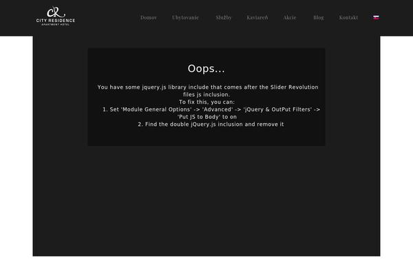The width and height of the screenshot is (413, 275).
Task: Go to the Služby page
Action: (x=223, y=18)
